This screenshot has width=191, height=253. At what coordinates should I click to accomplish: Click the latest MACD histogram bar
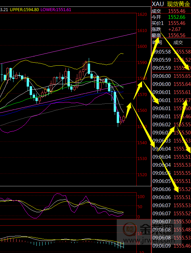(x=124, y=245)
